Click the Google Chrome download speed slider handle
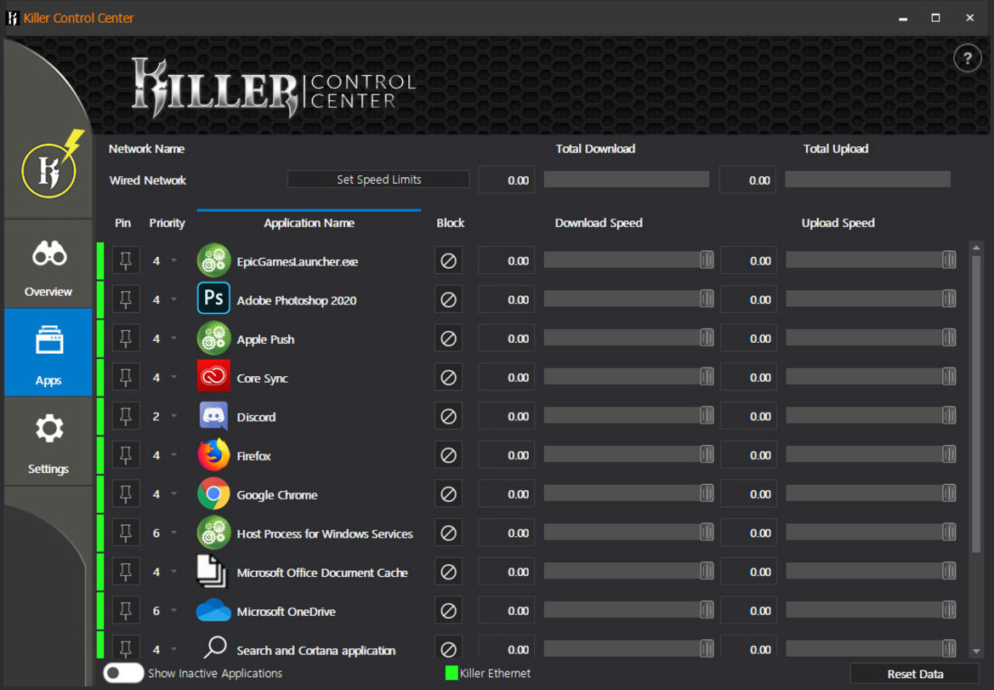This screenshot has height=690, width=994. coord(707,494)
